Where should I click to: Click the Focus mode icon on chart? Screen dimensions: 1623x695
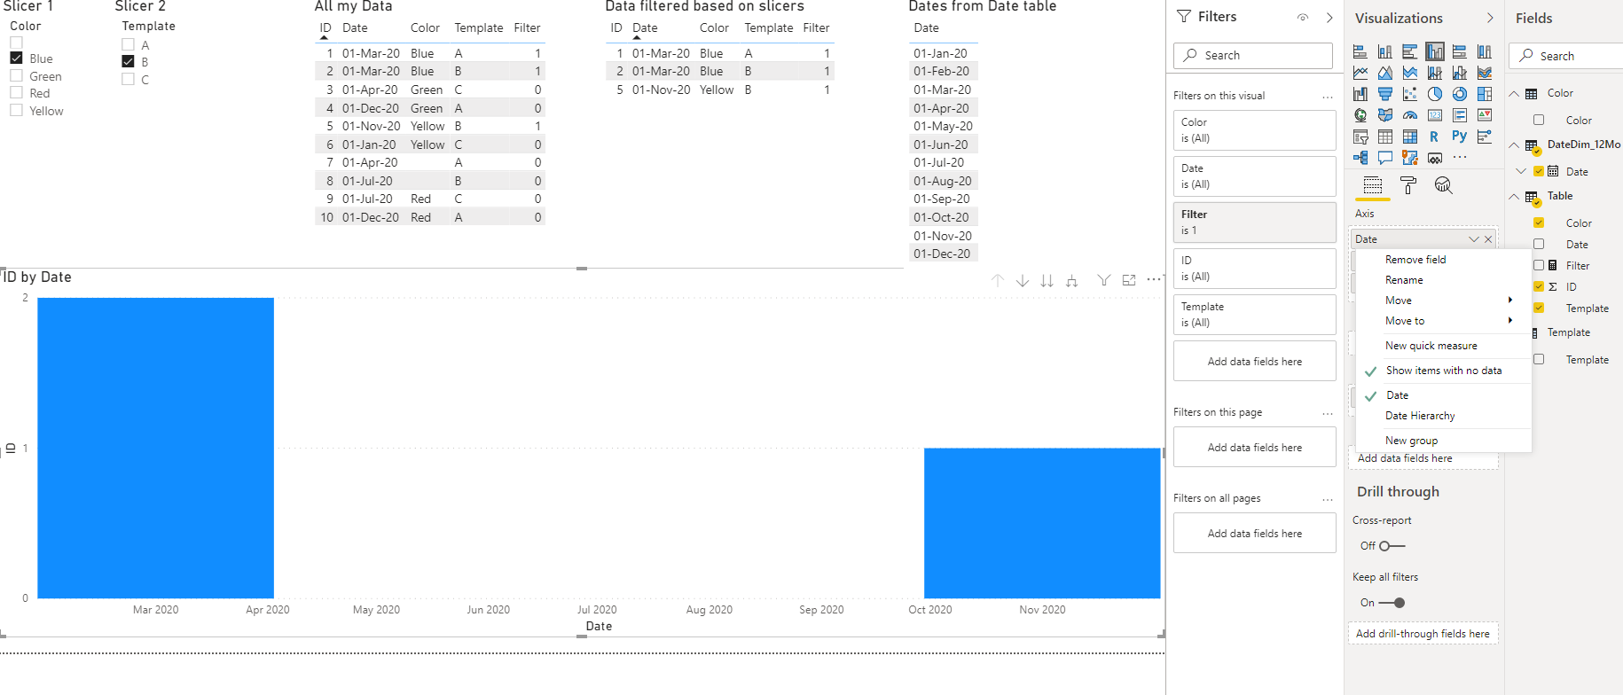1129,280
